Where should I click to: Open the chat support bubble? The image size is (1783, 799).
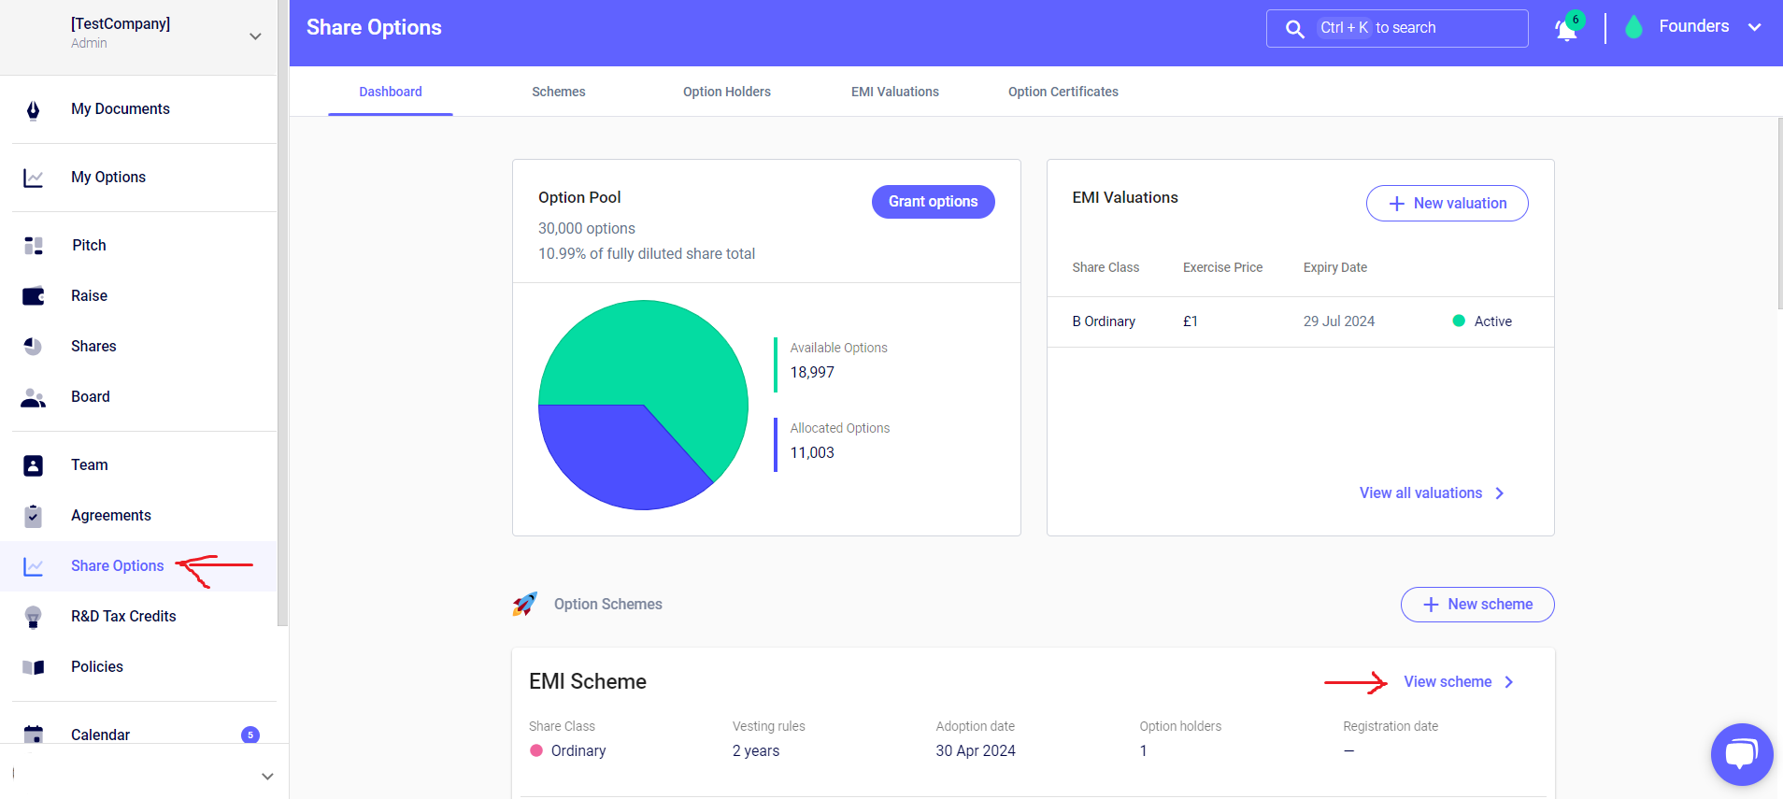[x=1741, y=754]
